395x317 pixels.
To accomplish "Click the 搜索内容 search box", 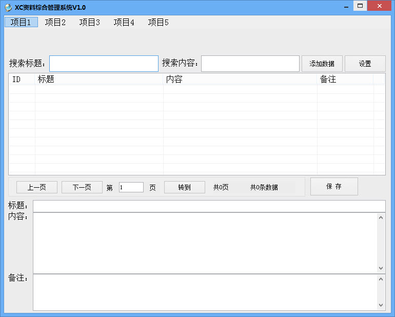I will click(x=250, y=64).
